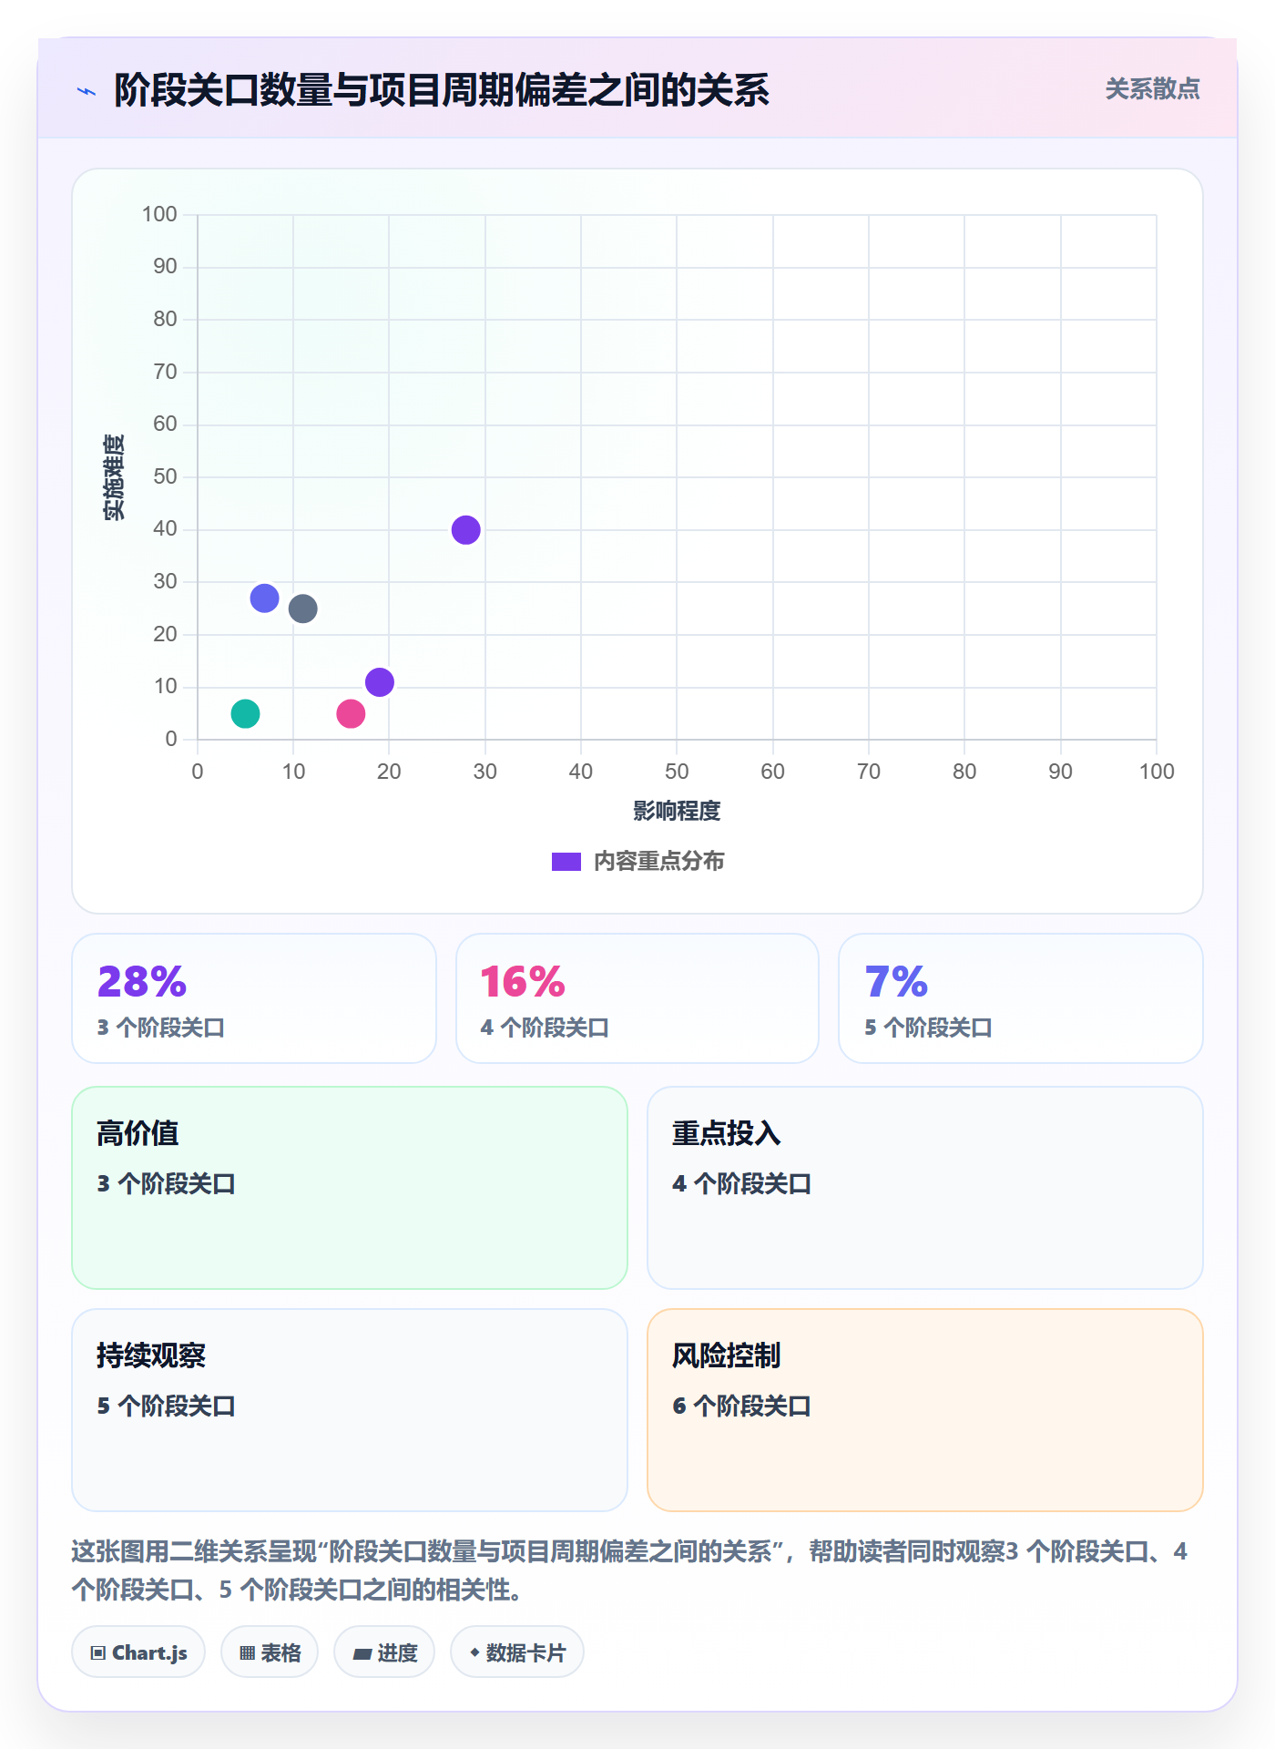Select the teal scatter point in the chart

245,713
